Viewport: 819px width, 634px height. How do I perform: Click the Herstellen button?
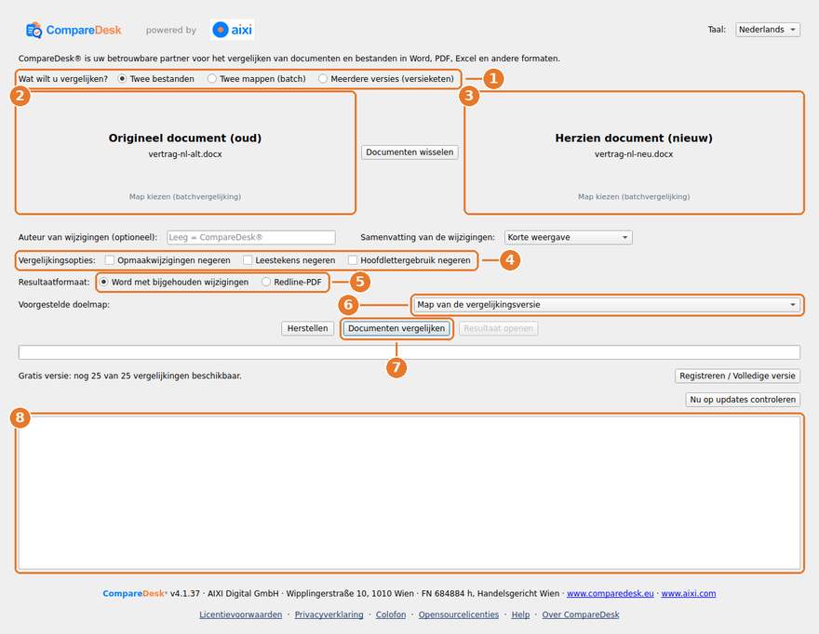pyautogui.click(x=308, y=328)
